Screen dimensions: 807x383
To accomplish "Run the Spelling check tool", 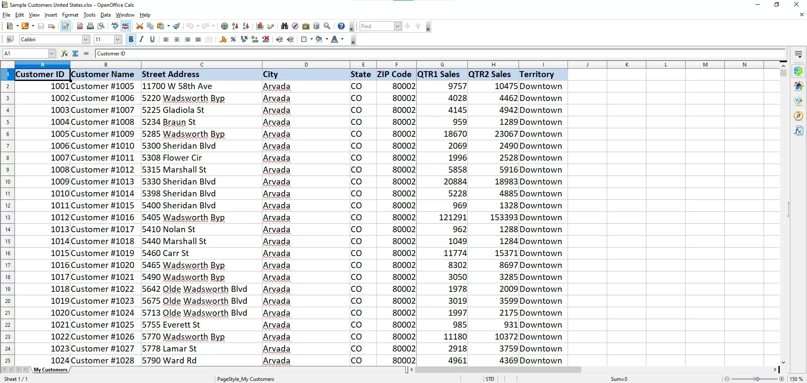I will [115, 26].
